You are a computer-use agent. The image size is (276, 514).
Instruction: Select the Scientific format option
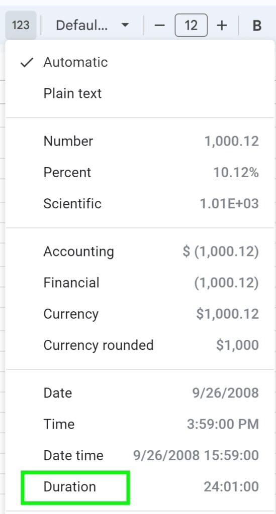click(139, 204)
